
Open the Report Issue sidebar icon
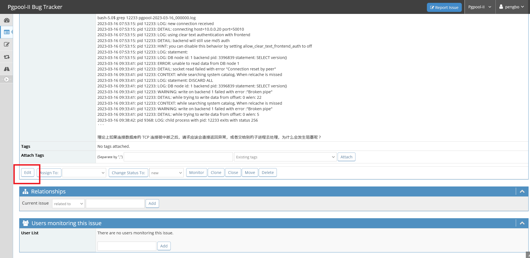7,45
